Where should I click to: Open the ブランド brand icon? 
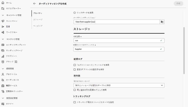pos(3,62)
